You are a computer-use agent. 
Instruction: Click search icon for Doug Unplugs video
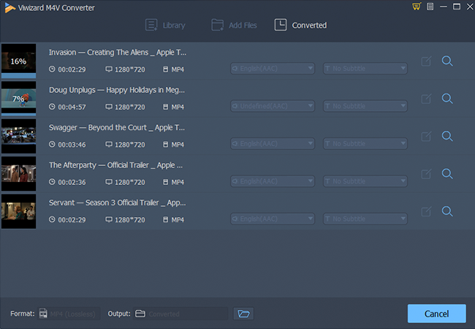coord(447,99)
